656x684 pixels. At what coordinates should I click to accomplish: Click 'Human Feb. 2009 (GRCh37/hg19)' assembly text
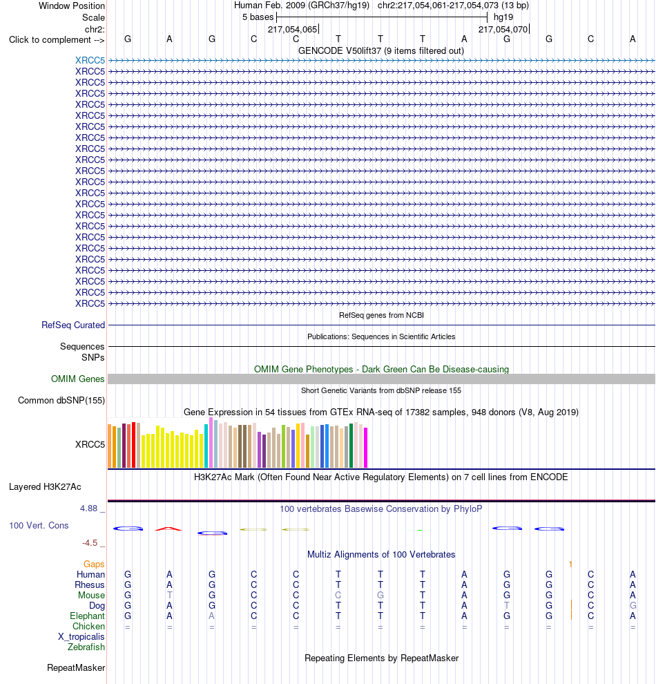[302, 6]
